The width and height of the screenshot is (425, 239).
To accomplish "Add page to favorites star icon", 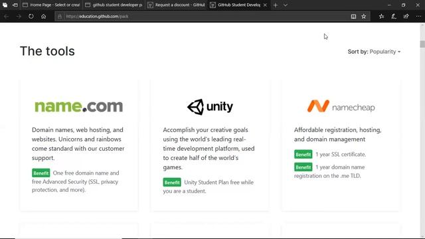I will click(x=364, y=17).
